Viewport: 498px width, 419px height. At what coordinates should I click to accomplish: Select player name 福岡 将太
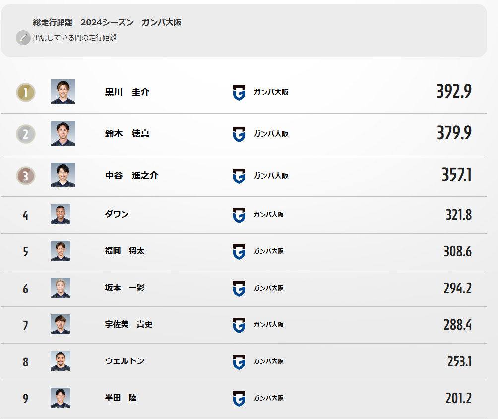(x=124, y=251)
